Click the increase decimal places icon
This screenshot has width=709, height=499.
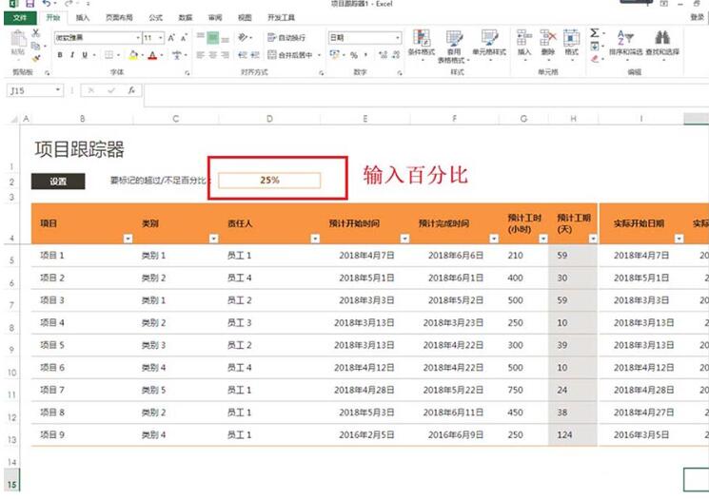coord(383,55)
